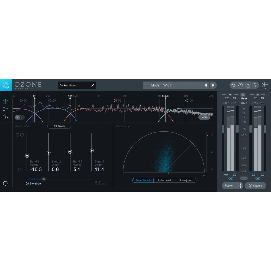Switch to the Lissajous vectorscope tab

[x=186, y=180]
